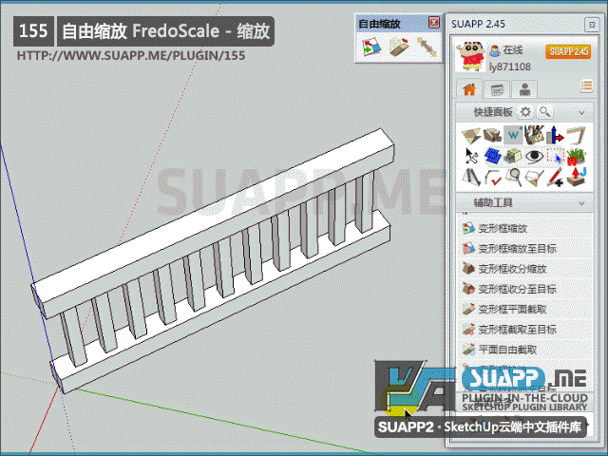The image size is (608, 456).
Task: Click the push-pull red arrow J icon
Action: [577, 178]
